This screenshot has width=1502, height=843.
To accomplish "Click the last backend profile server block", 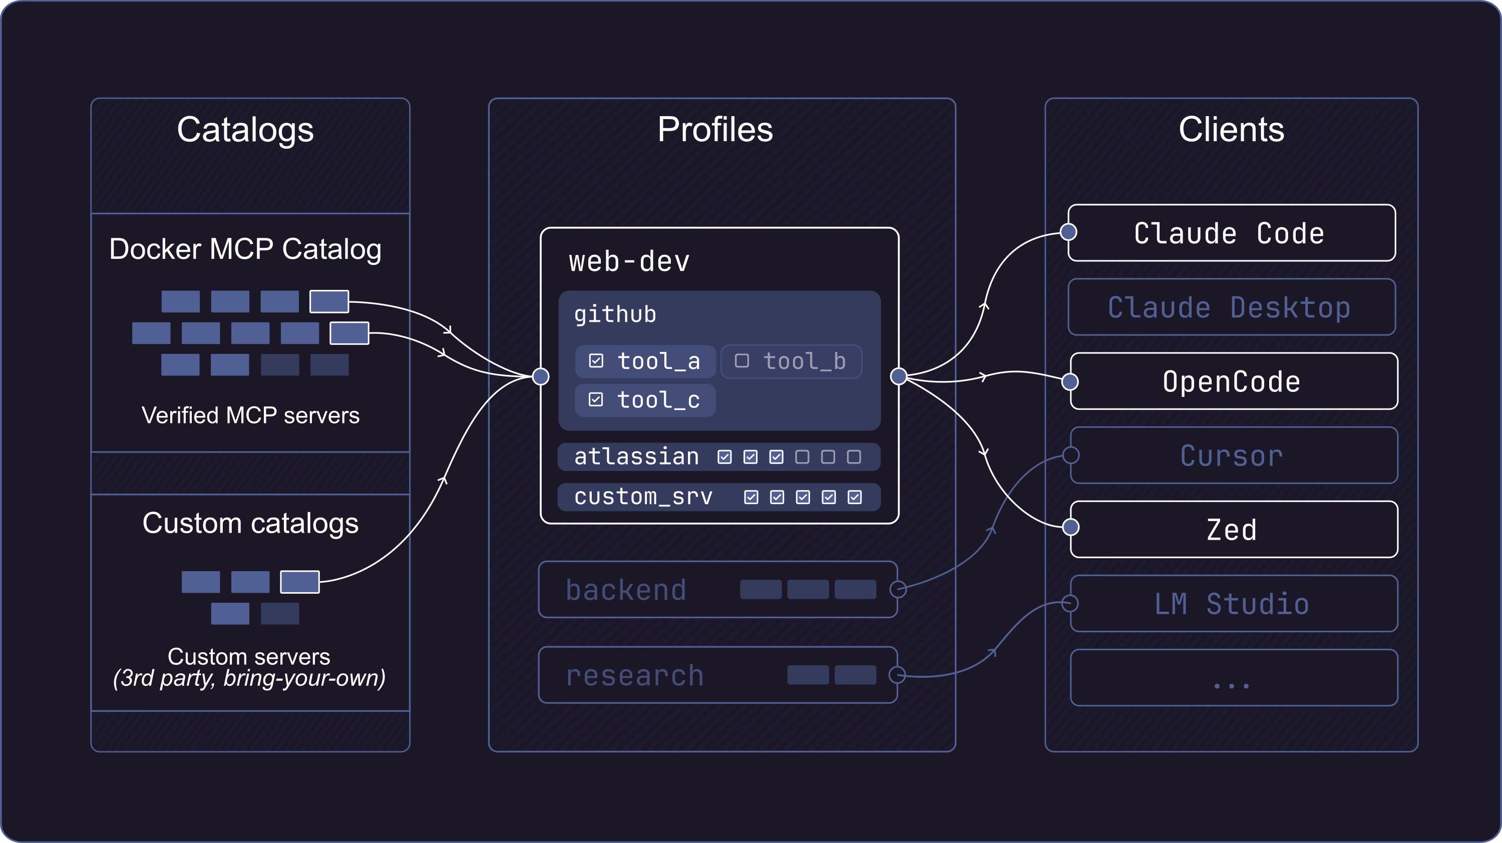I will [x=855, y=589].
